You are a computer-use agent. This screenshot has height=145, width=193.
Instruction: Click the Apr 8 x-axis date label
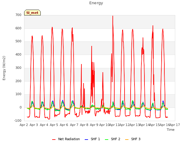point(84,125)
